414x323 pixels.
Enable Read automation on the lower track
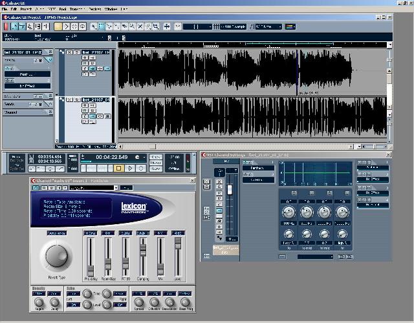(x=85, y=110)
